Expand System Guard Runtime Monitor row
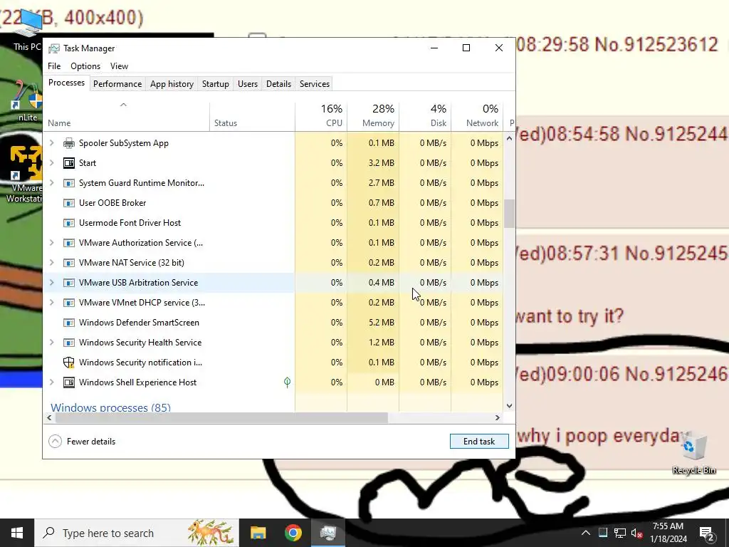 point(51,183)
